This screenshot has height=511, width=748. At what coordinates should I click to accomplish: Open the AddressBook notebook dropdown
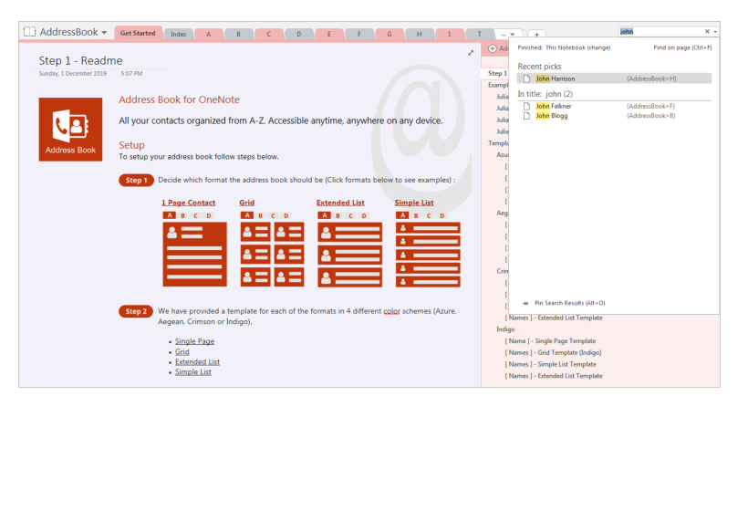[104, 33]
